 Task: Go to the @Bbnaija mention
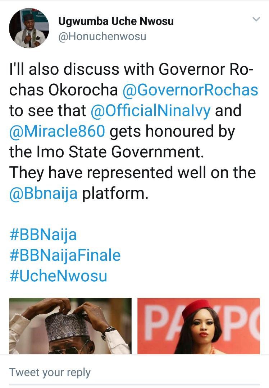(44, 194)
